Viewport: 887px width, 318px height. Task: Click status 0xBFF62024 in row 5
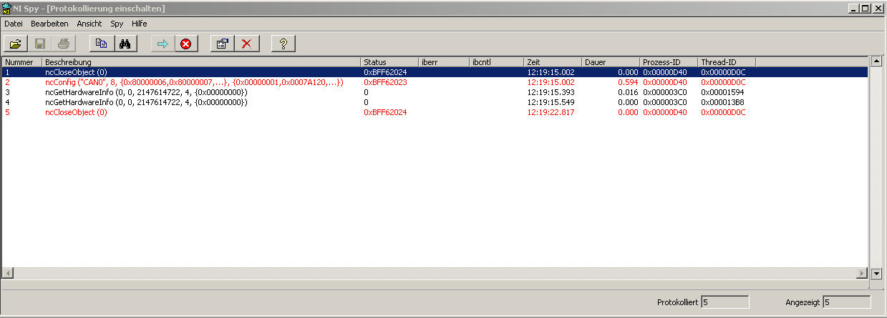(385, 112)
